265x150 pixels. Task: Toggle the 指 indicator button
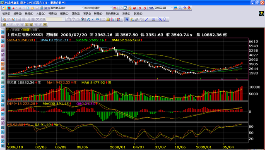[31, 25]
